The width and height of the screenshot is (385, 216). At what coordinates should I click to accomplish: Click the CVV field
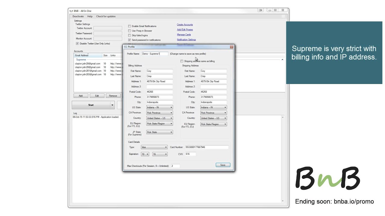[190, 154]
